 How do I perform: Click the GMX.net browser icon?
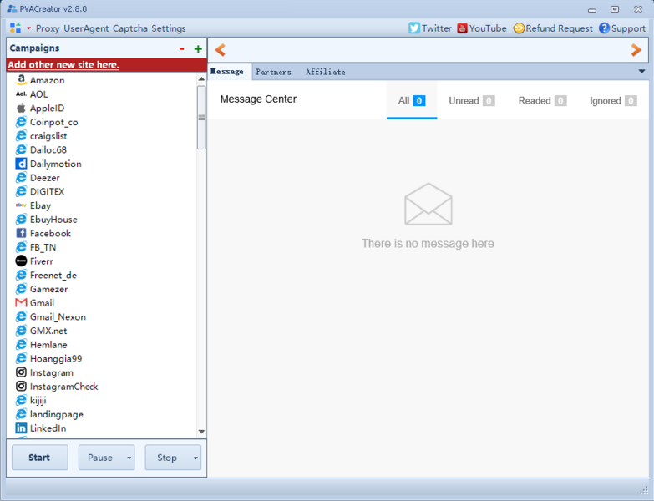(x=21, y=331)
